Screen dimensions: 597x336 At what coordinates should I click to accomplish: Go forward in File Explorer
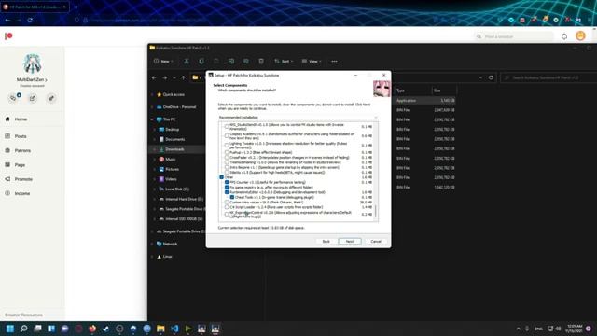click(164, 77)
